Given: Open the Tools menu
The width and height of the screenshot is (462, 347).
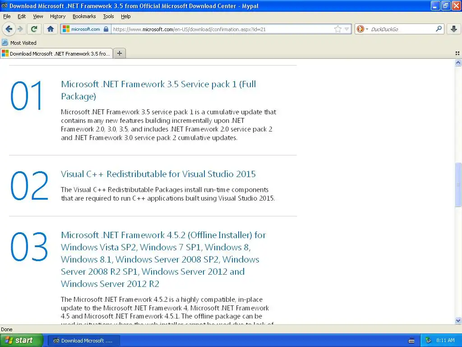Looking at the screenshot, I should click(108, 16).
